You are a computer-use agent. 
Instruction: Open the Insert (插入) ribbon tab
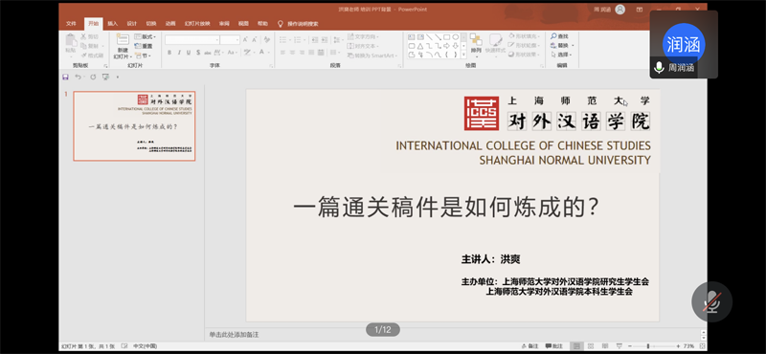[112, 23]
